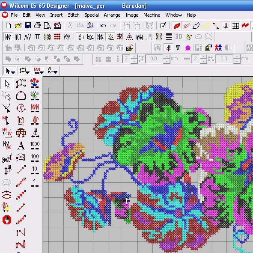
Task: Click the magenta circle icon in toolbar
Action: click(188, 48)
